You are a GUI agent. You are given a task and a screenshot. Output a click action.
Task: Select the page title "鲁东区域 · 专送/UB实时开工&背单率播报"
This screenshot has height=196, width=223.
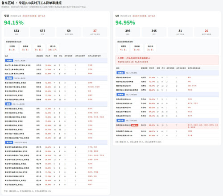click(x=32, y=3)
